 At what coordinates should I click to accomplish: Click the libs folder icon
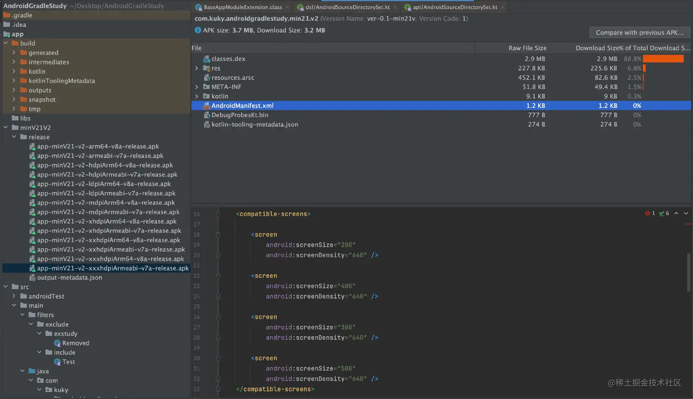(x=15, y=118)
